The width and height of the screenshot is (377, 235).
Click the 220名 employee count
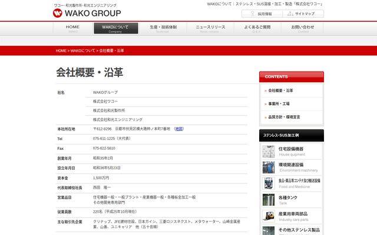pyautogui.click(x=98, y=211)
